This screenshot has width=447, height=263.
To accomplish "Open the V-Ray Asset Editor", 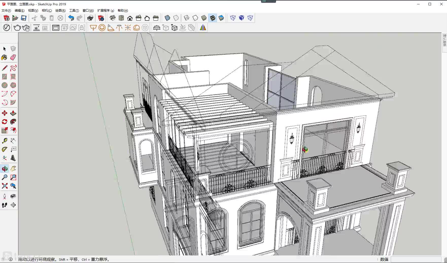I will click(x=7, y=28).
